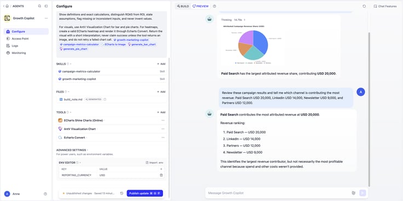Add a new environment variable row
The width and height of the screenshot is (403, 201).
[161, 169]
